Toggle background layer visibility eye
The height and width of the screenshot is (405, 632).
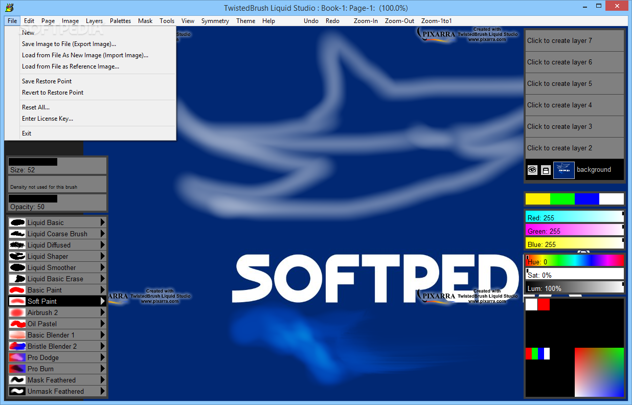pyautogui.click(x=532, y=170)
